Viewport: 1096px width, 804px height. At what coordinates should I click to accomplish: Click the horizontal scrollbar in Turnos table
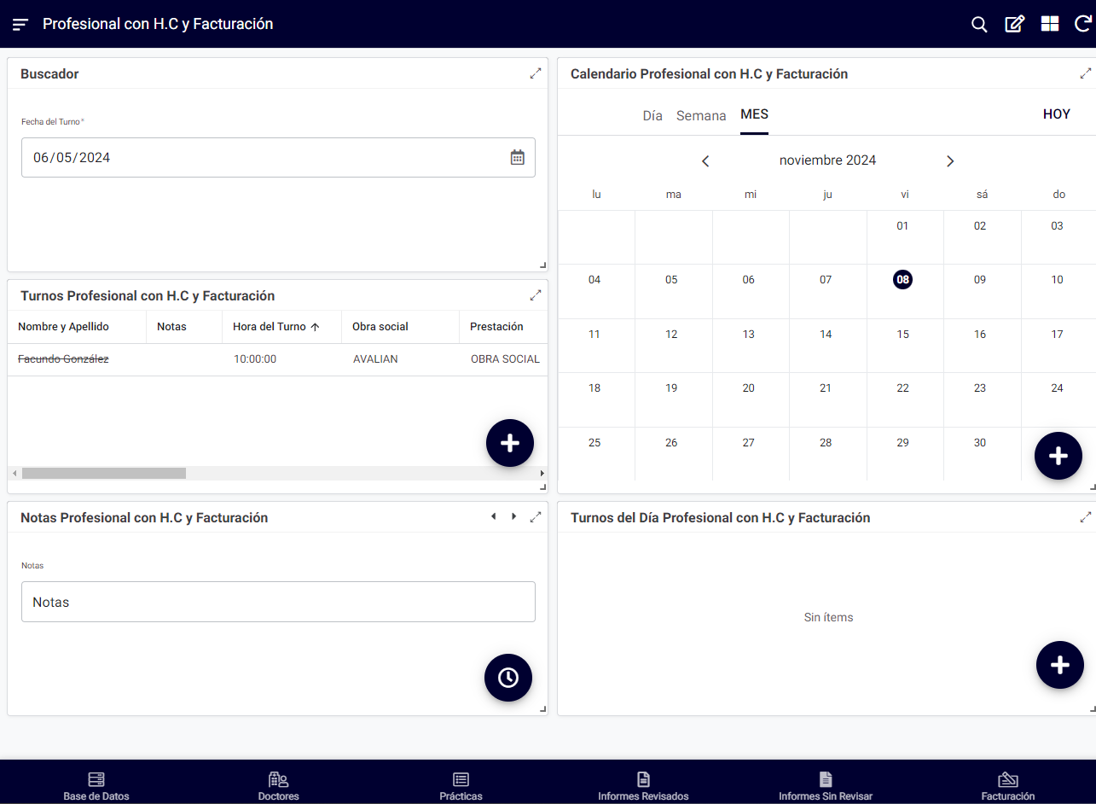click(104, 473)
